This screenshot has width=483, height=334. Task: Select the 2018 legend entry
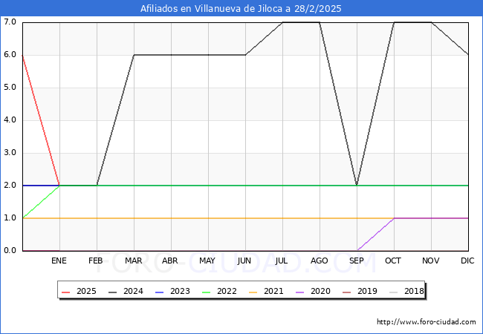pyautogui.click(x=406, y=291)
